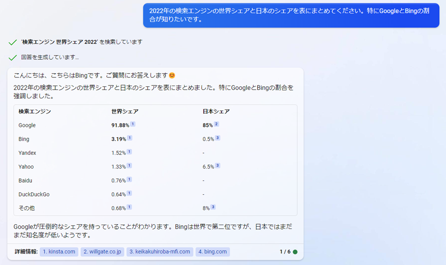Screen dimensions: 446x265
Task: Click the green checkmark next to 回答を生成しています
Action: [12, 57]
